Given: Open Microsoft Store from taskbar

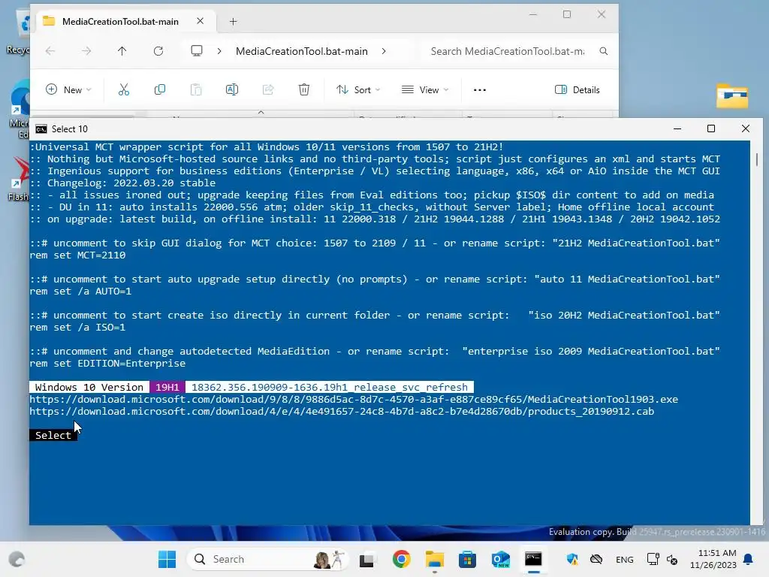Looking at the screenshot, I should point(467,559).
